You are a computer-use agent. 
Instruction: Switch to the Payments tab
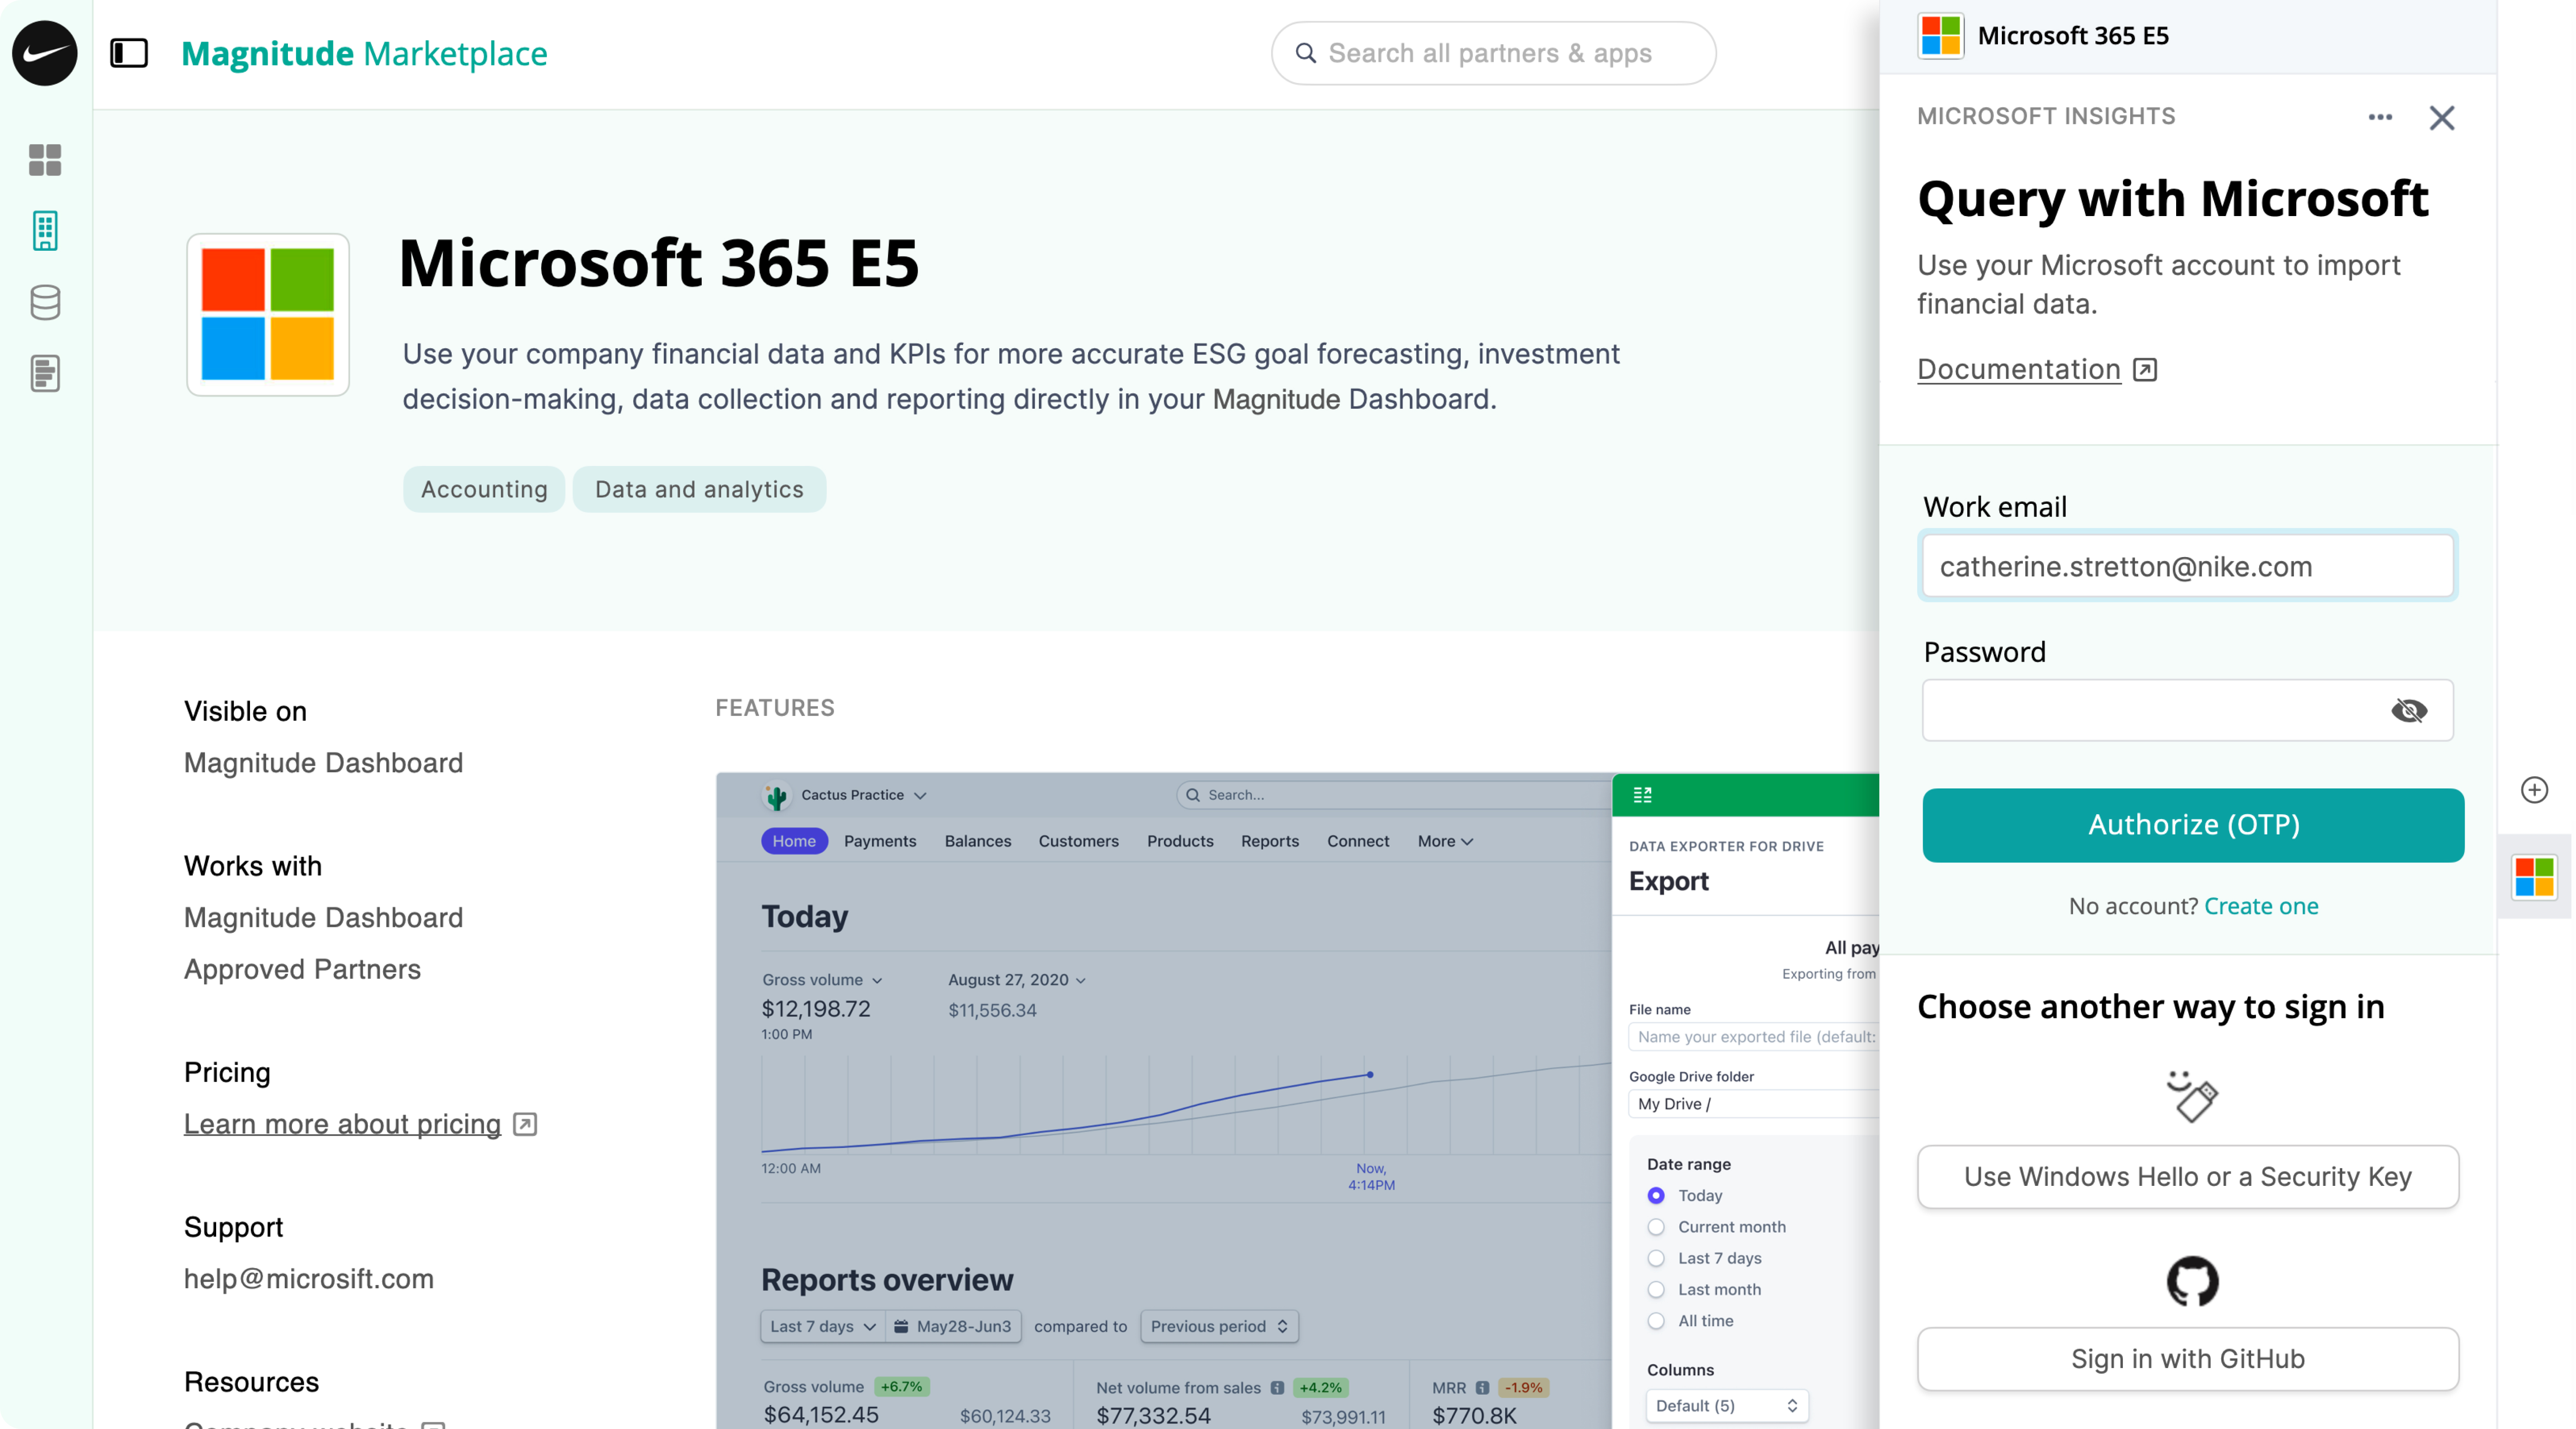(x=879, y=841)
